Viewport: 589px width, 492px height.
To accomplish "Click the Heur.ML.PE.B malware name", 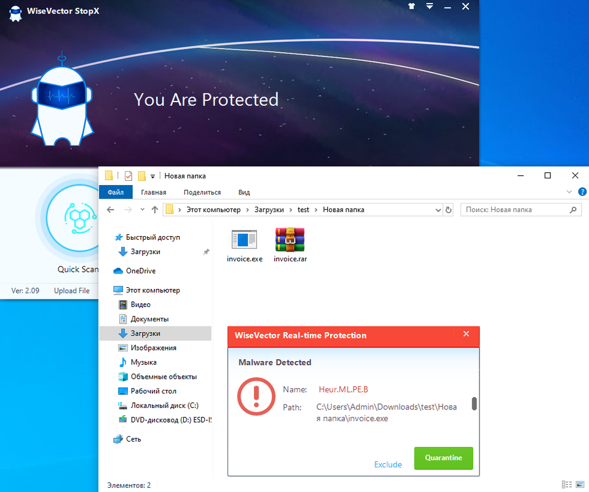I will coord(343,389).
